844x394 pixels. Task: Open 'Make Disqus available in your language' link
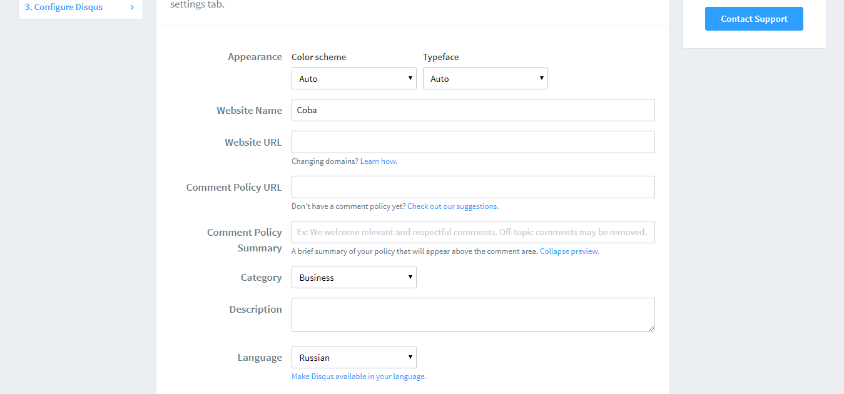pyautogui.click(x=358, y=376)
